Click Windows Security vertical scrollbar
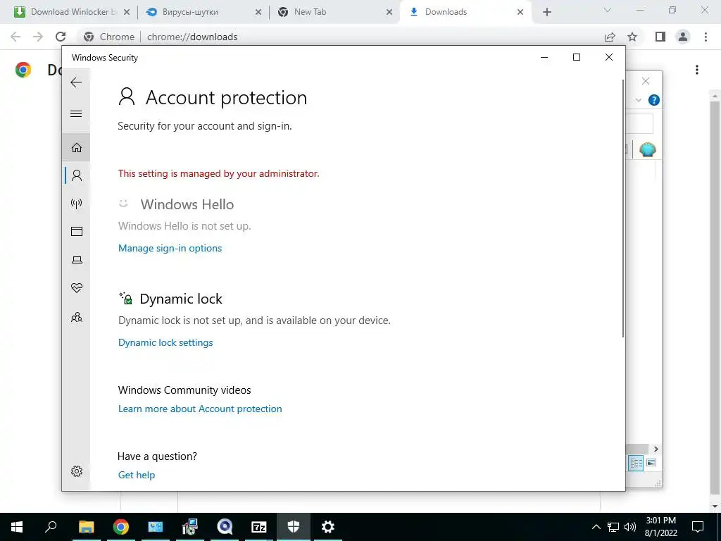The height and width of the screenshot is (541, 721). pos(623,208)
